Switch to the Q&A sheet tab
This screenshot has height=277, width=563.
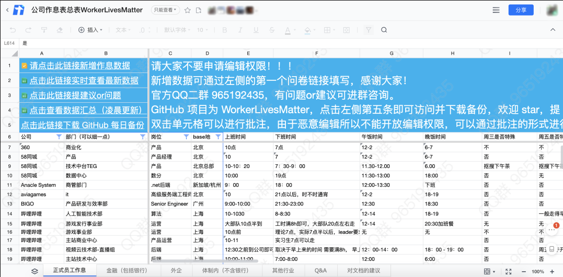click(320, 271)
